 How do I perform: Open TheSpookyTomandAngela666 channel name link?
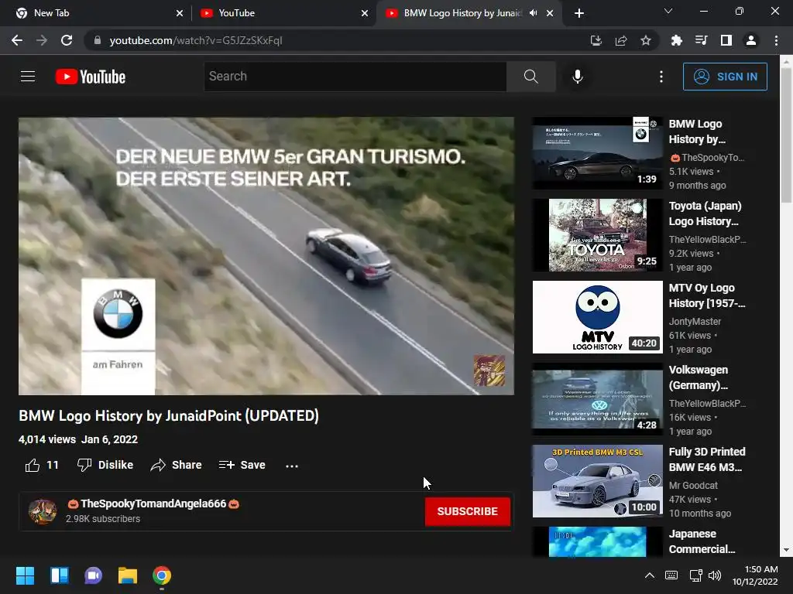[x=153, y=504]
